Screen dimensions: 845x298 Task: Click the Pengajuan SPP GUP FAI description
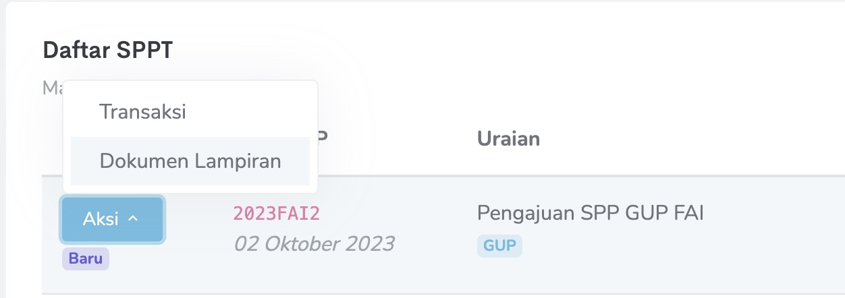point(591,214)
